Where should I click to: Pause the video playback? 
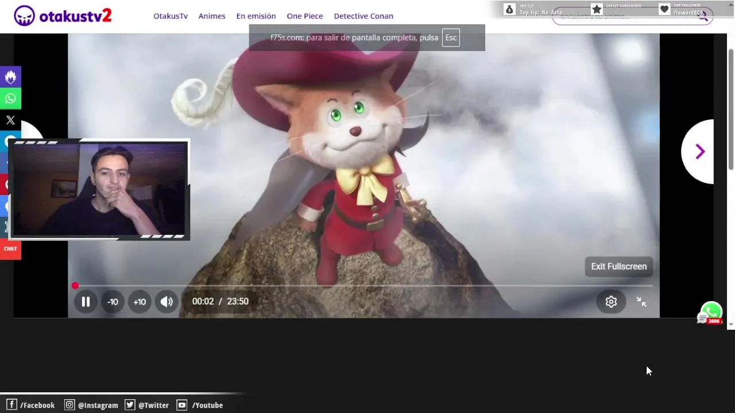coord(86,302)
